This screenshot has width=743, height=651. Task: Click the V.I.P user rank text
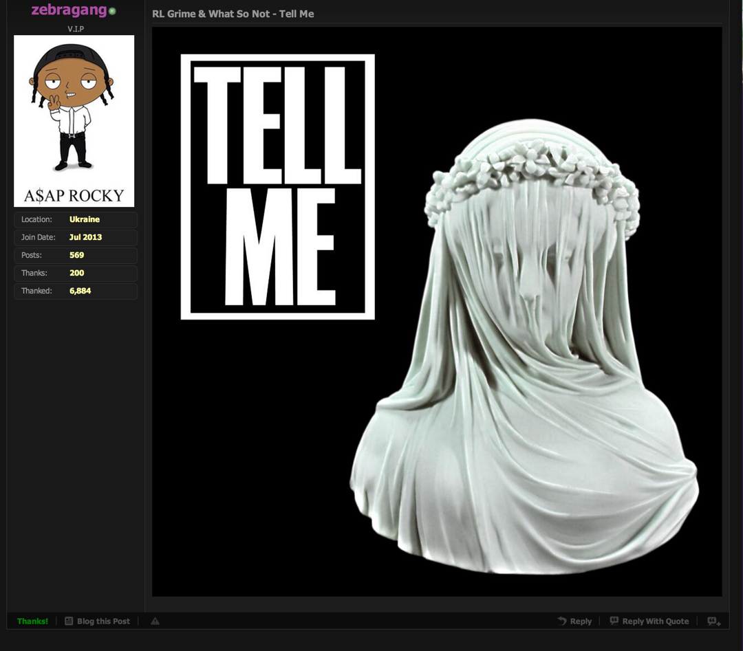click(x=76, y=29)
